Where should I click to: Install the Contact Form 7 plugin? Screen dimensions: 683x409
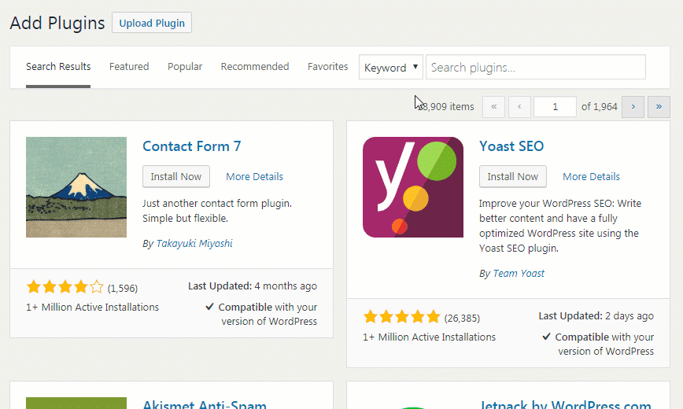click(x=176, y=176)
